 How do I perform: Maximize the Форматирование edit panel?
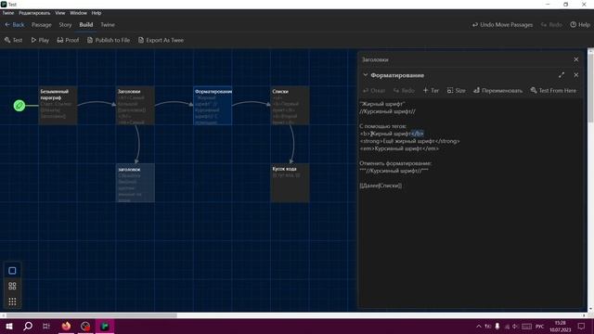pos(562,75)
